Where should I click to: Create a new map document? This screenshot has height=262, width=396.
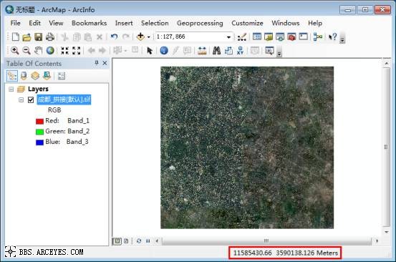pos(16,37)
